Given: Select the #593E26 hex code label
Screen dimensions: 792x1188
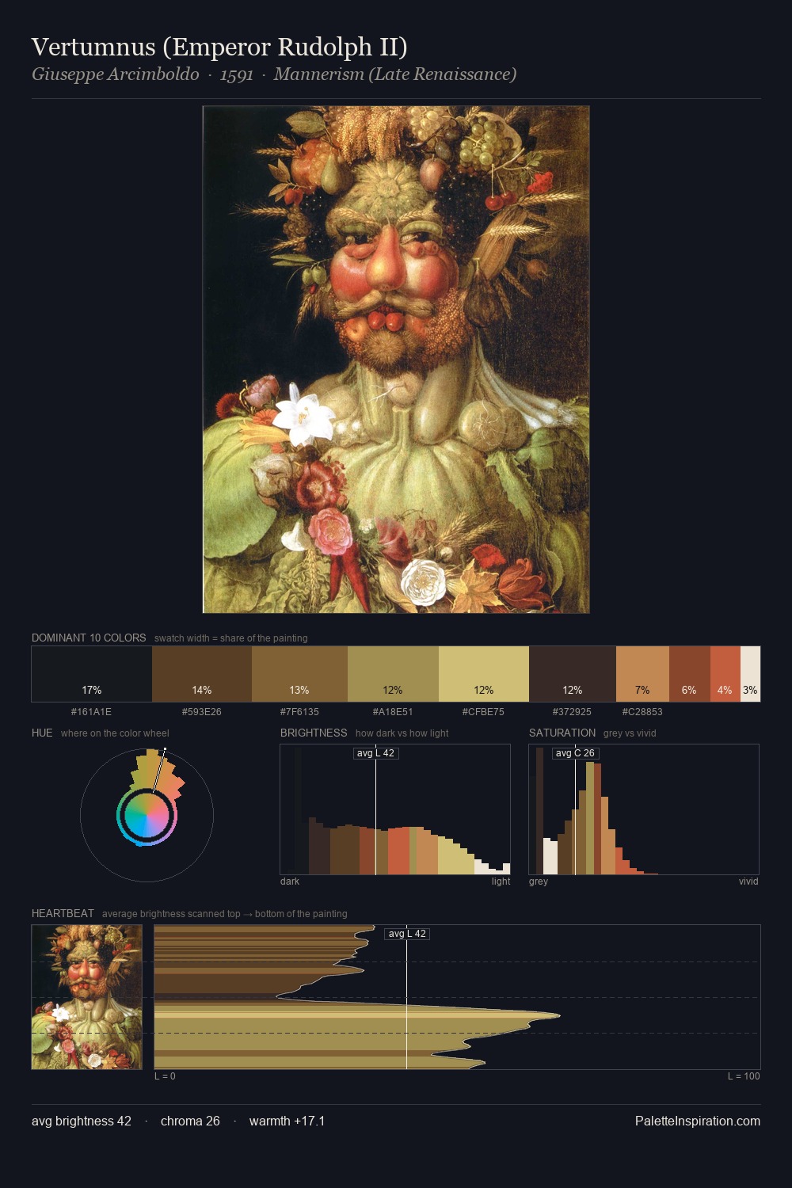Looking at the screenshot, I should click(201, 712).
